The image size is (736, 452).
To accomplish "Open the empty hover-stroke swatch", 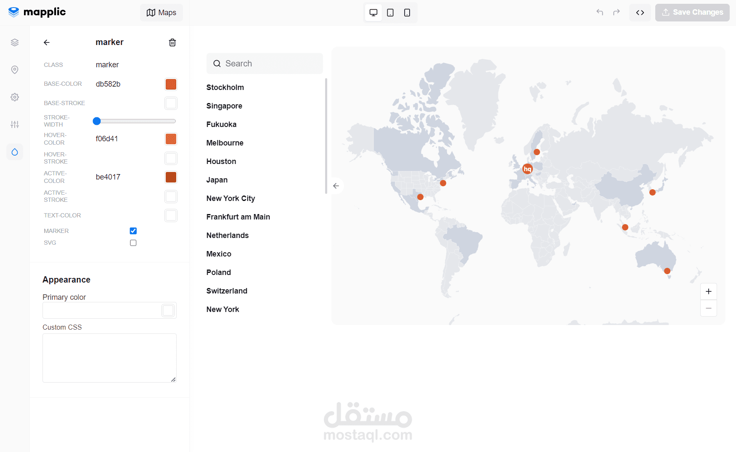I will pyautogui.click(x=171, y=158).
